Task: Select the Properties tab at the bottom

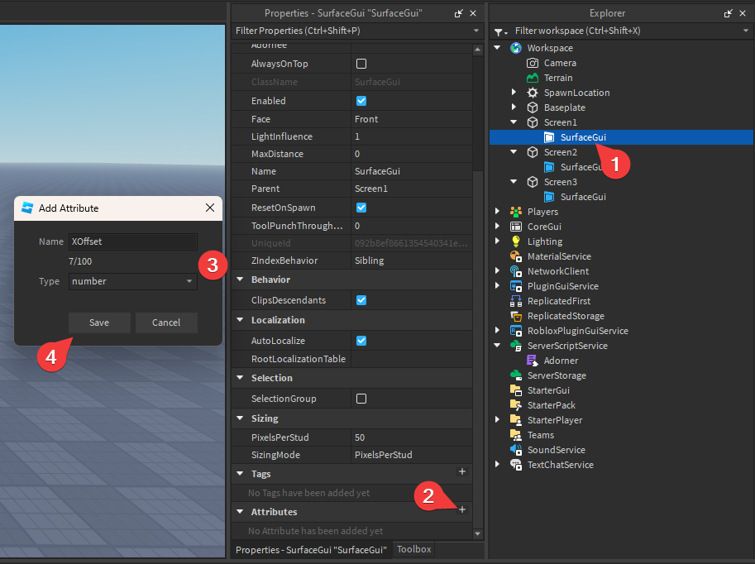Action: [x=311, y=550]
